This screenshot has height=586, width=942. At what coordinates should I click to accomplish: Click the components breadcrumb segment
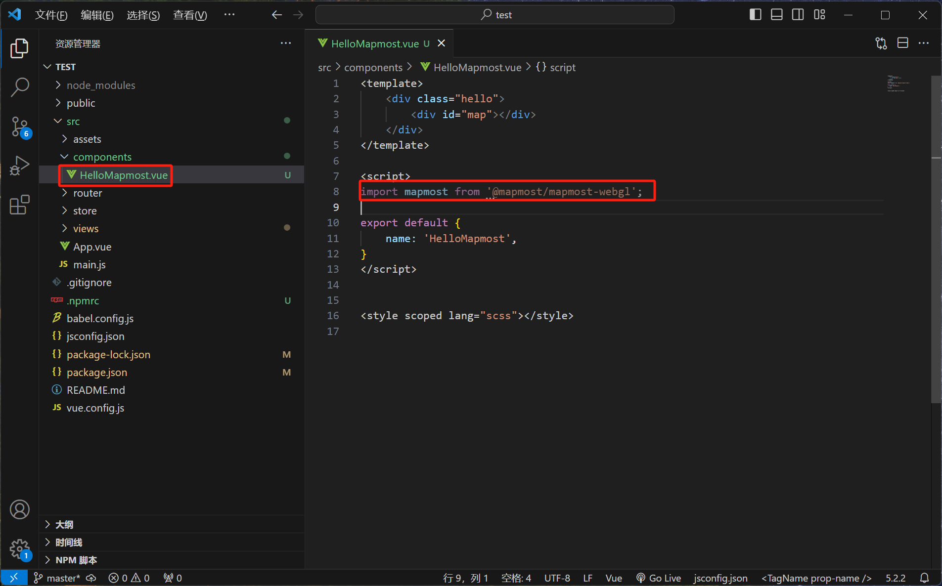click(373, 67)
